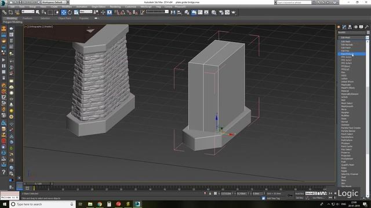
Task: Select the Select and Link tool
Action: pos(5,12)
